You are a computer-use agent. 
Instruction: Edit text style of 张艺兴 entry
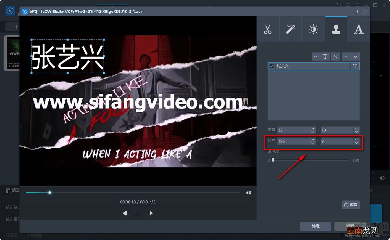coord(355,66)
